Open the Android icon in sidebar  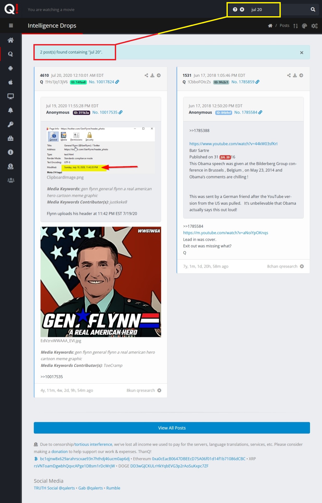pos(10,68)
